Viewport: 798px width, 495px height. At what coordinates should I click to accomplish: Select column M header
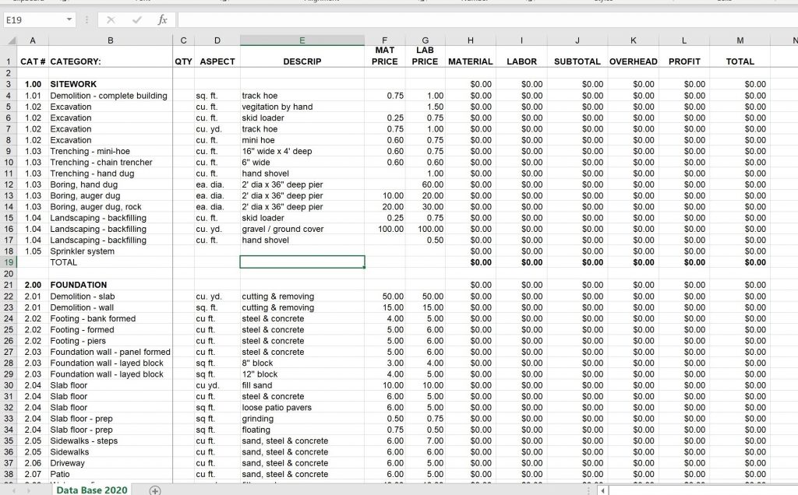click(740, 40)
